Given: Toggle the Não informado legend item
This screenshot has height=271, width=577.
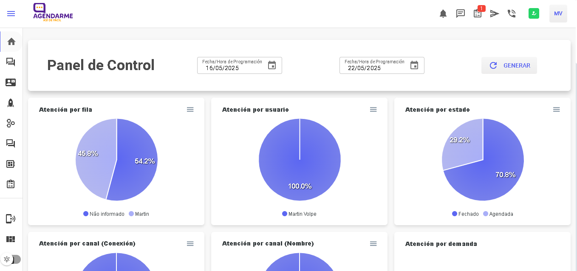Looking at the screenshot, I should tap(104, 214).
